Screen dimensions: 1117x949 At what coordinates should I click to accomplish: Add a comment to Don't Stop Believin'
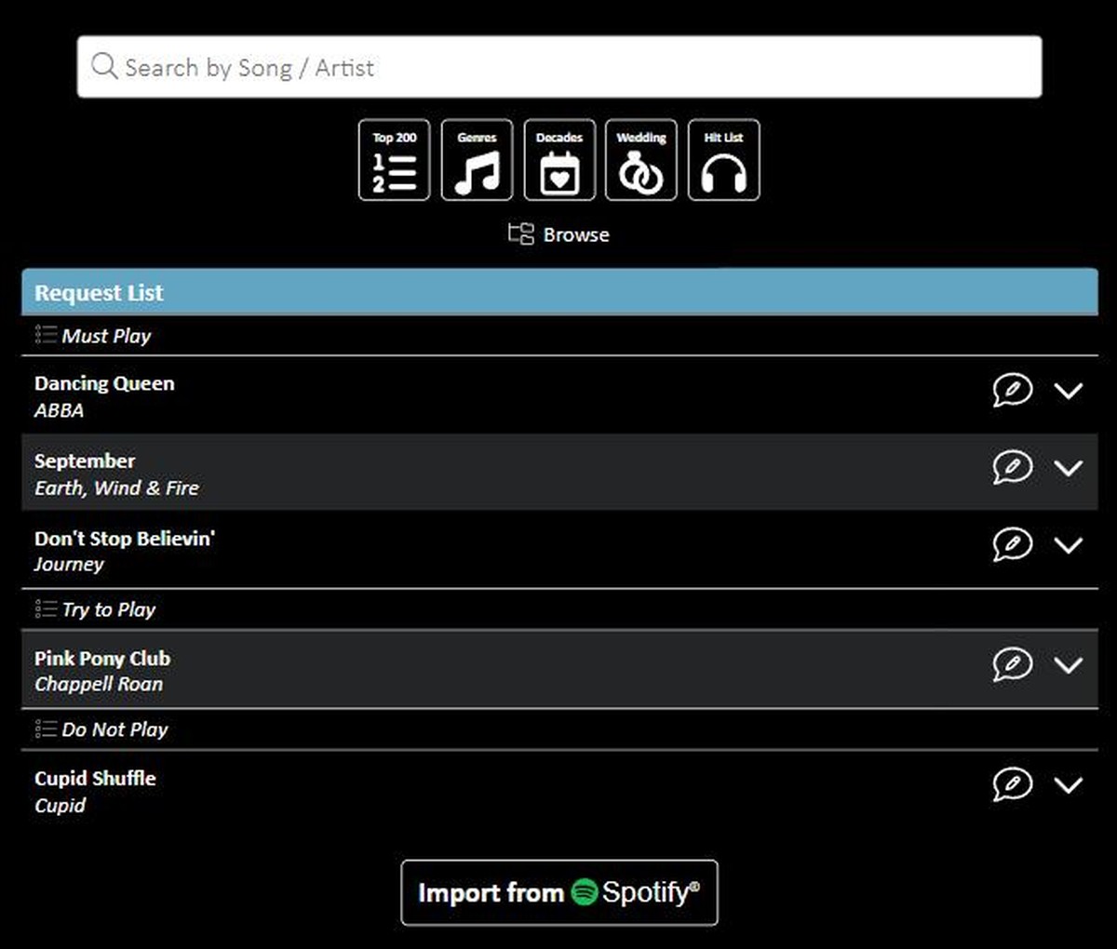(1013, 544)
